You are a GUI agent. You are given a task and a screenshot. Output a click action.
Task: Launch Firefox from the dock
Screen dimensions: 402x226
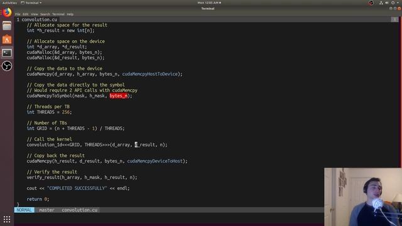pos(7,13)
